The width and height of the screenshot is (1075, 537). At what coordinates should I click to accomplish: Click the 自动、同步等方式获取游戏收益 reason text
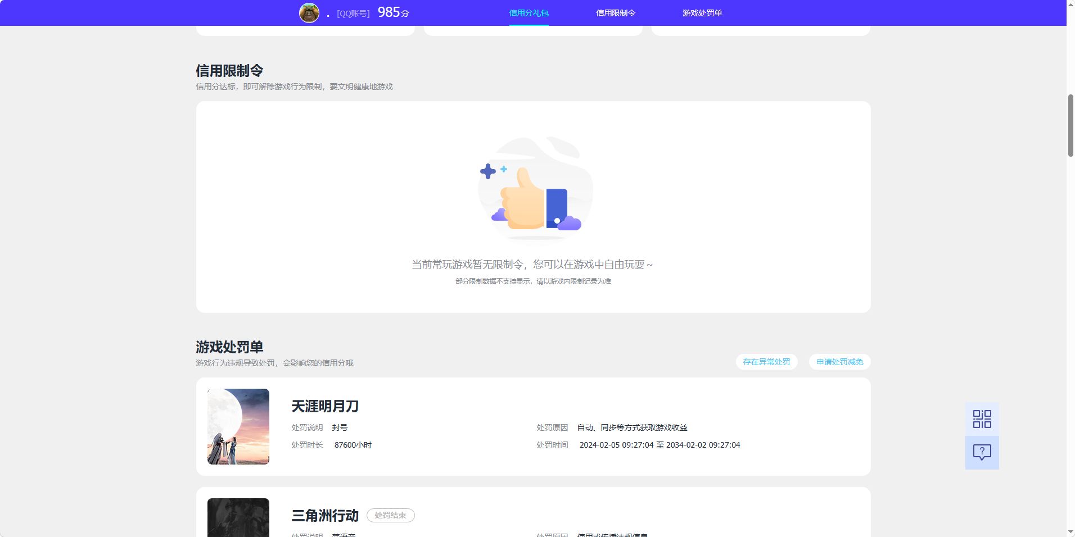point(633,427)
